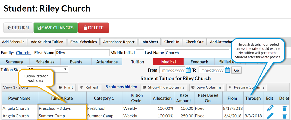Screen dimensions: 291x120
Task: Sort by the Rate Amount column header
Action: point(183,98)
